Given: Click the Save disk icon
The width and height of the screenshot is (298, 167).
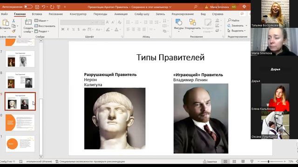Looking at the screenshot, I should 37,7.
